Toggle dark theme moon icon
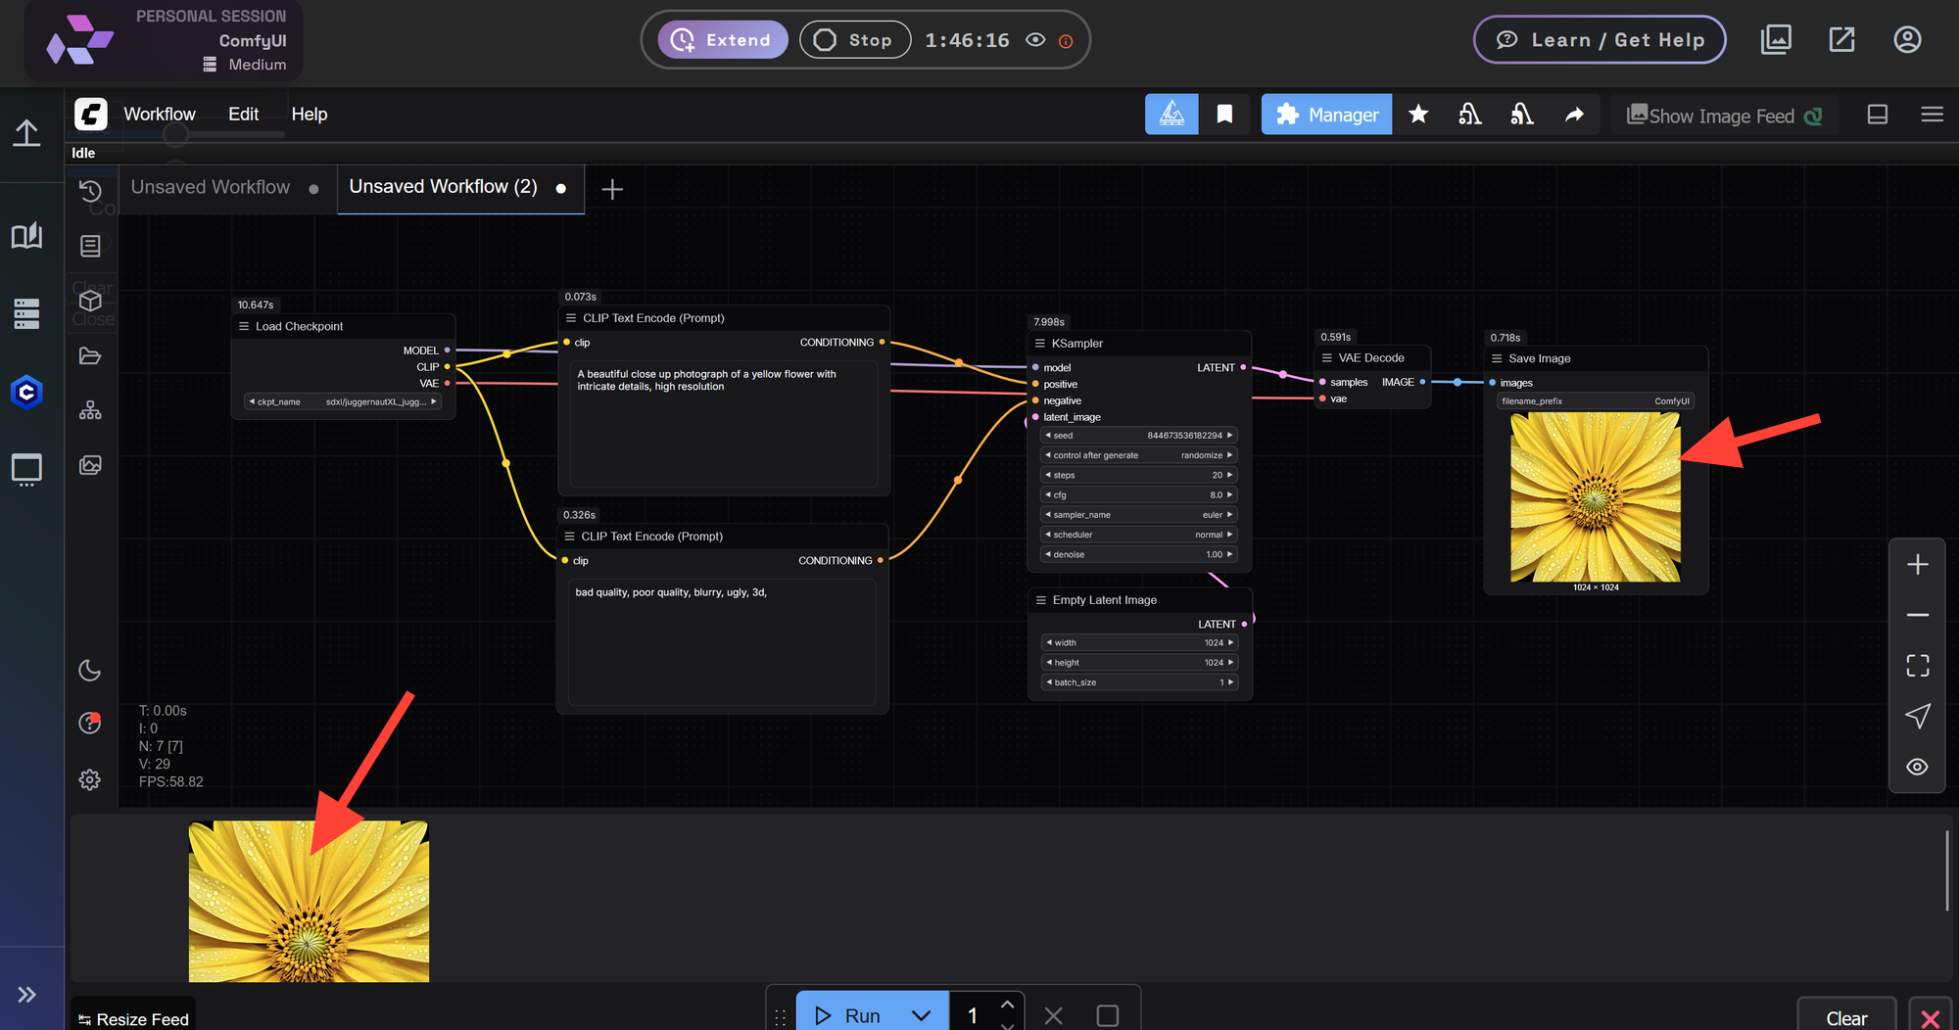1959x1030 pixels. click(89, 671)
